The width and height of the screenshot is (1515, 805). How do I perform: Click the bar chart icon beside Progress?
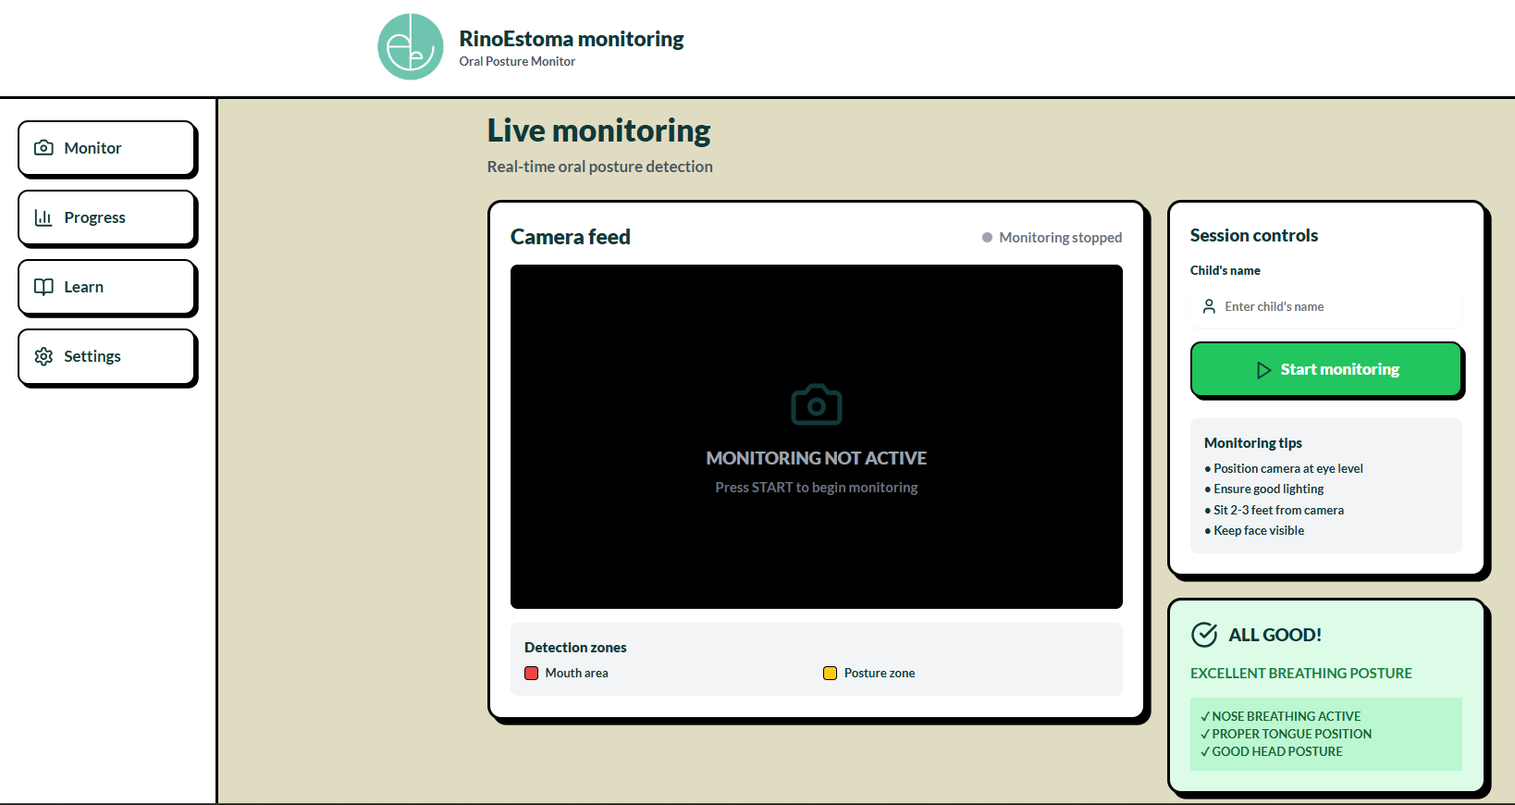click(x=43, y=217)
